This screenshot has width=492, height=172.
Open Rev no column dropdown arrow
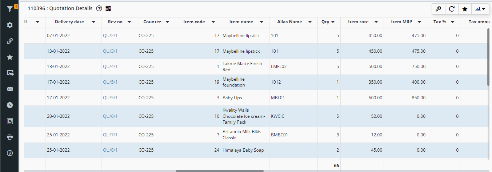click(130, 22)
